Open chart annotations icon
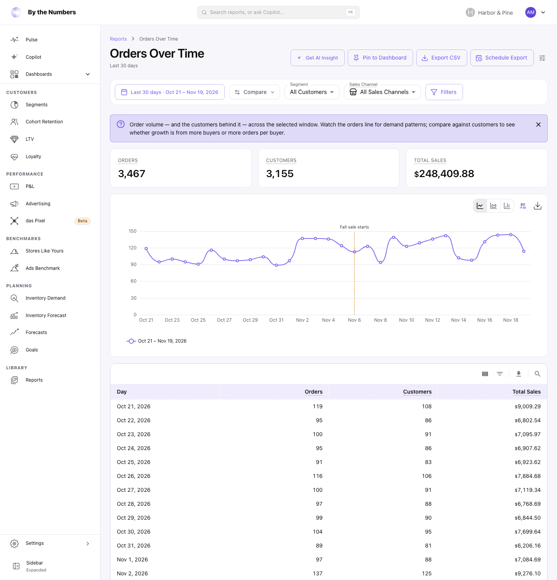Image resolution: width=557 pixels, height=580 pixels. [523, 206]
